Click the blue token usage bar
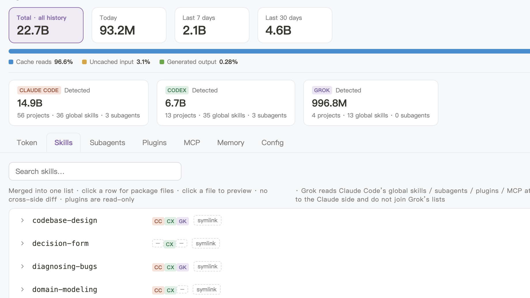The height and width of the screenshot is (298, 530). click(x=269, y=51)
